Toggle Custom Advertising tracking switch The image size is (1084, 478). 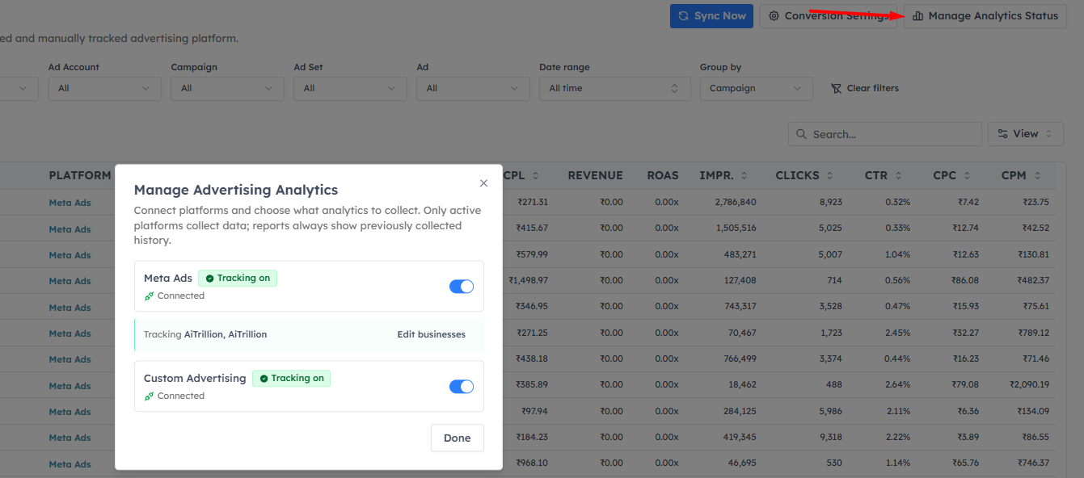(462, 387)
